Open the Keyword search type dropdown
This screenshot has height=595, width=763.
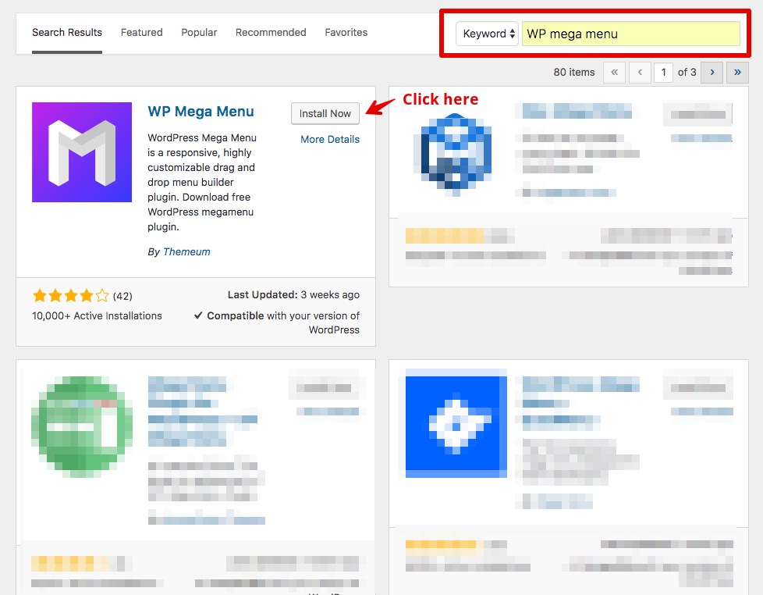(x=487, y=34)
